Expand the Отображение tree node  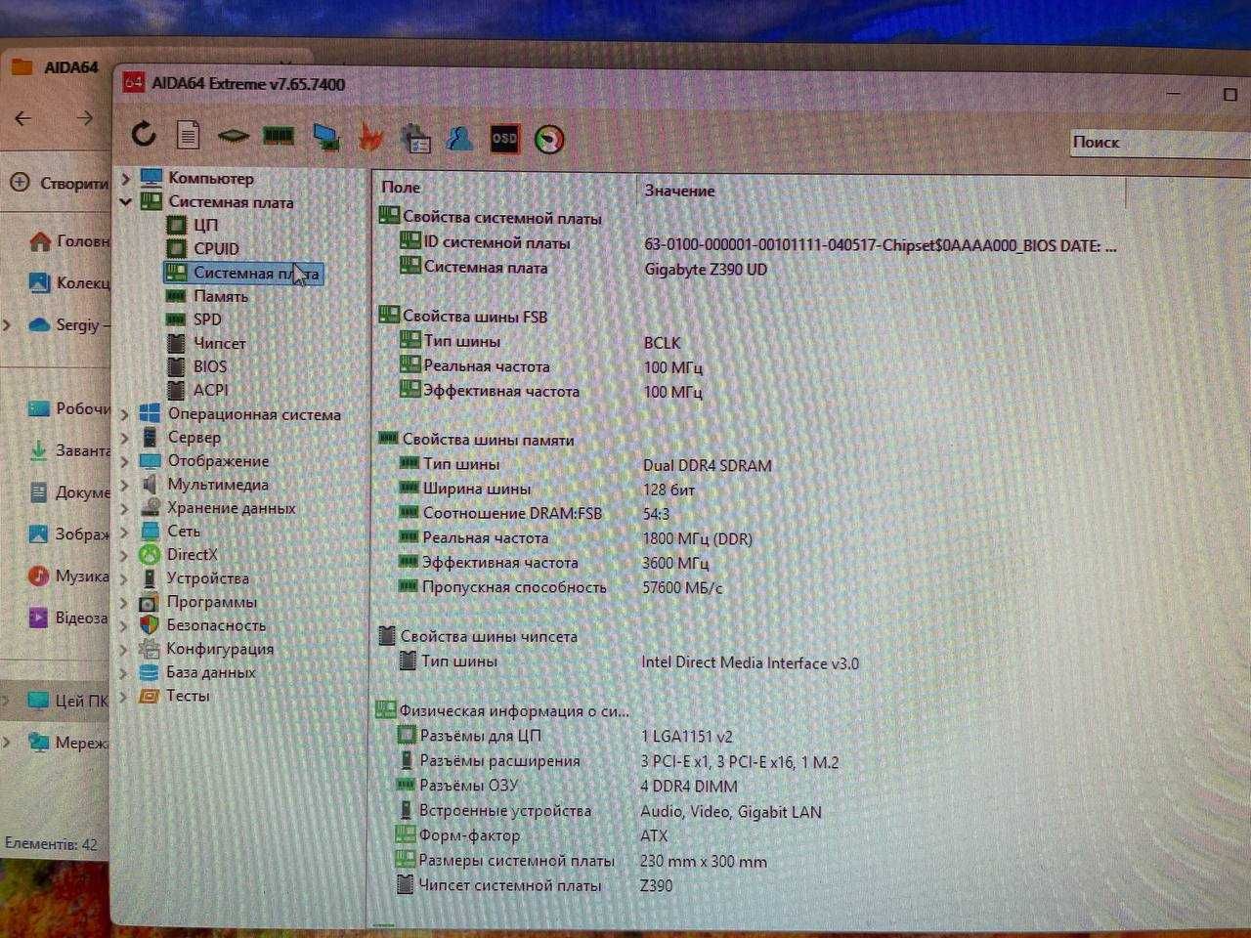click(x=124, y=461)
